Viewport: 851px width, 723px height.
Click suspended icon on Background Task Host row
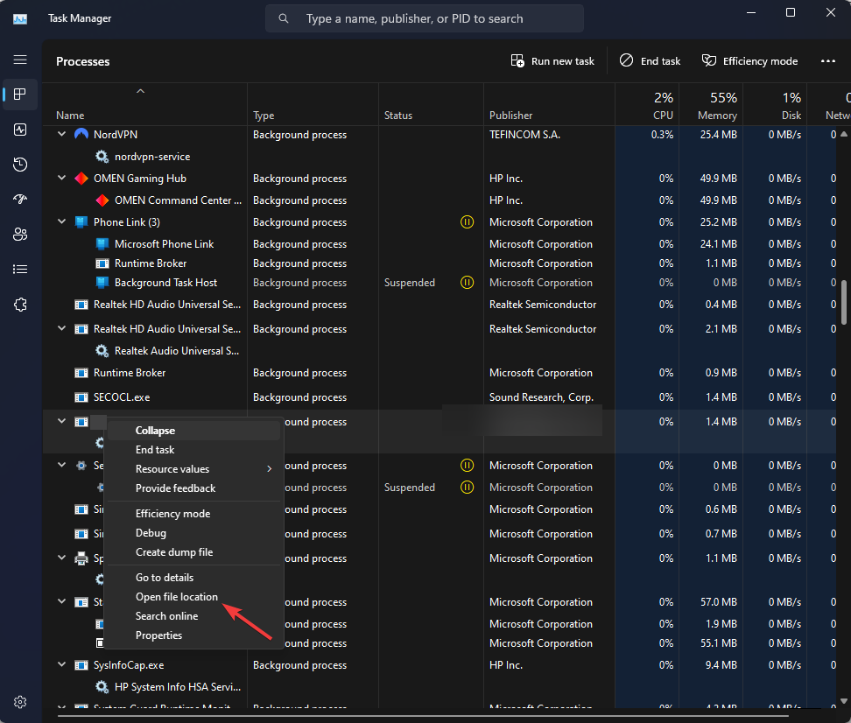467,282
